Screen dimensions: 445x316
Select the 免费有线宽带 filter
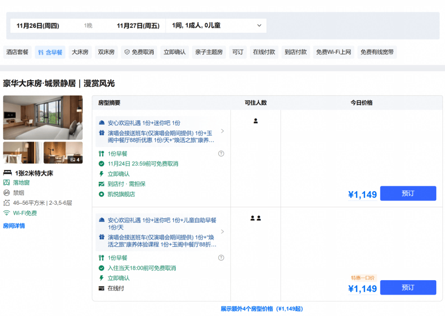(x=377, y=52)
